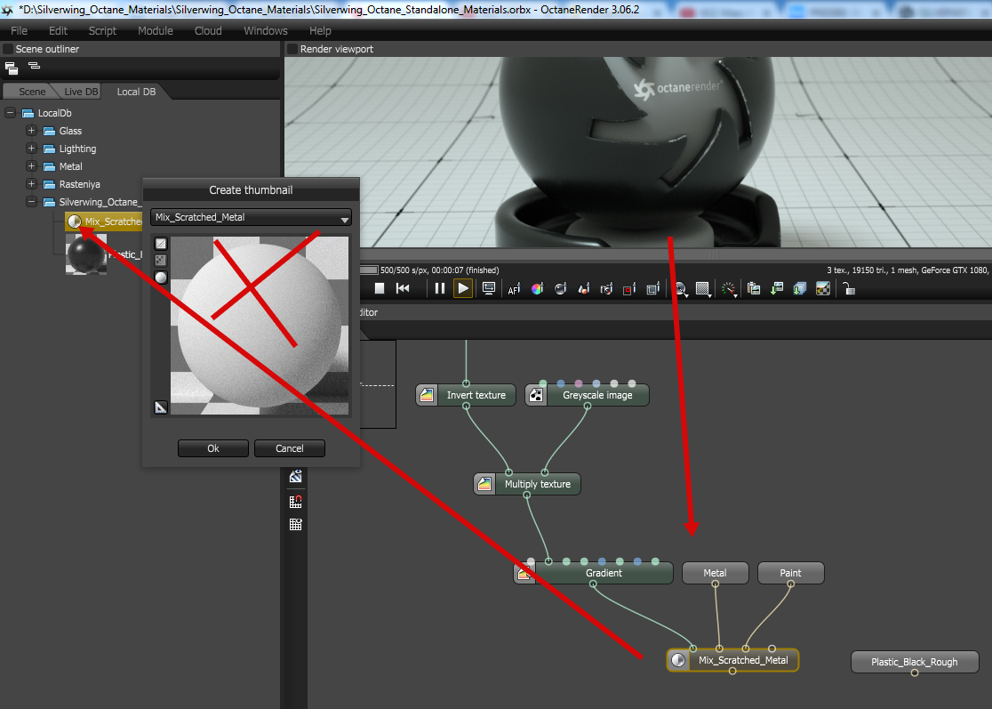Cancel the Create thumbnail dialog
This screenshot has height=709, width=992.
click(290, 448)
